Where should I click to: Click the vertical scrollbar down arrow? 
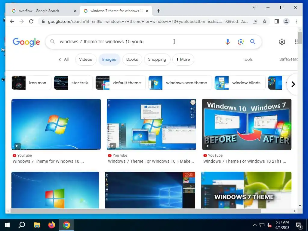300,206
